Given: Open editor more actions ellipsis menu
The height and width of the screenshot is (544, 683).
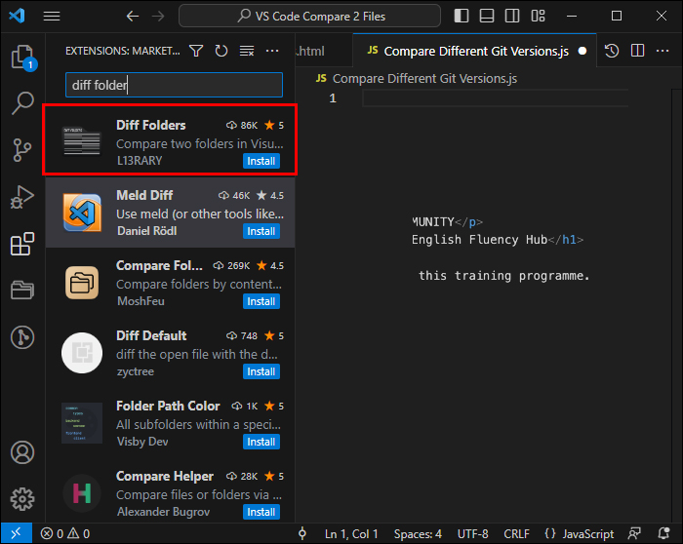Looking at the screenshot, I should pyautogui.click(x=663, y=51).
